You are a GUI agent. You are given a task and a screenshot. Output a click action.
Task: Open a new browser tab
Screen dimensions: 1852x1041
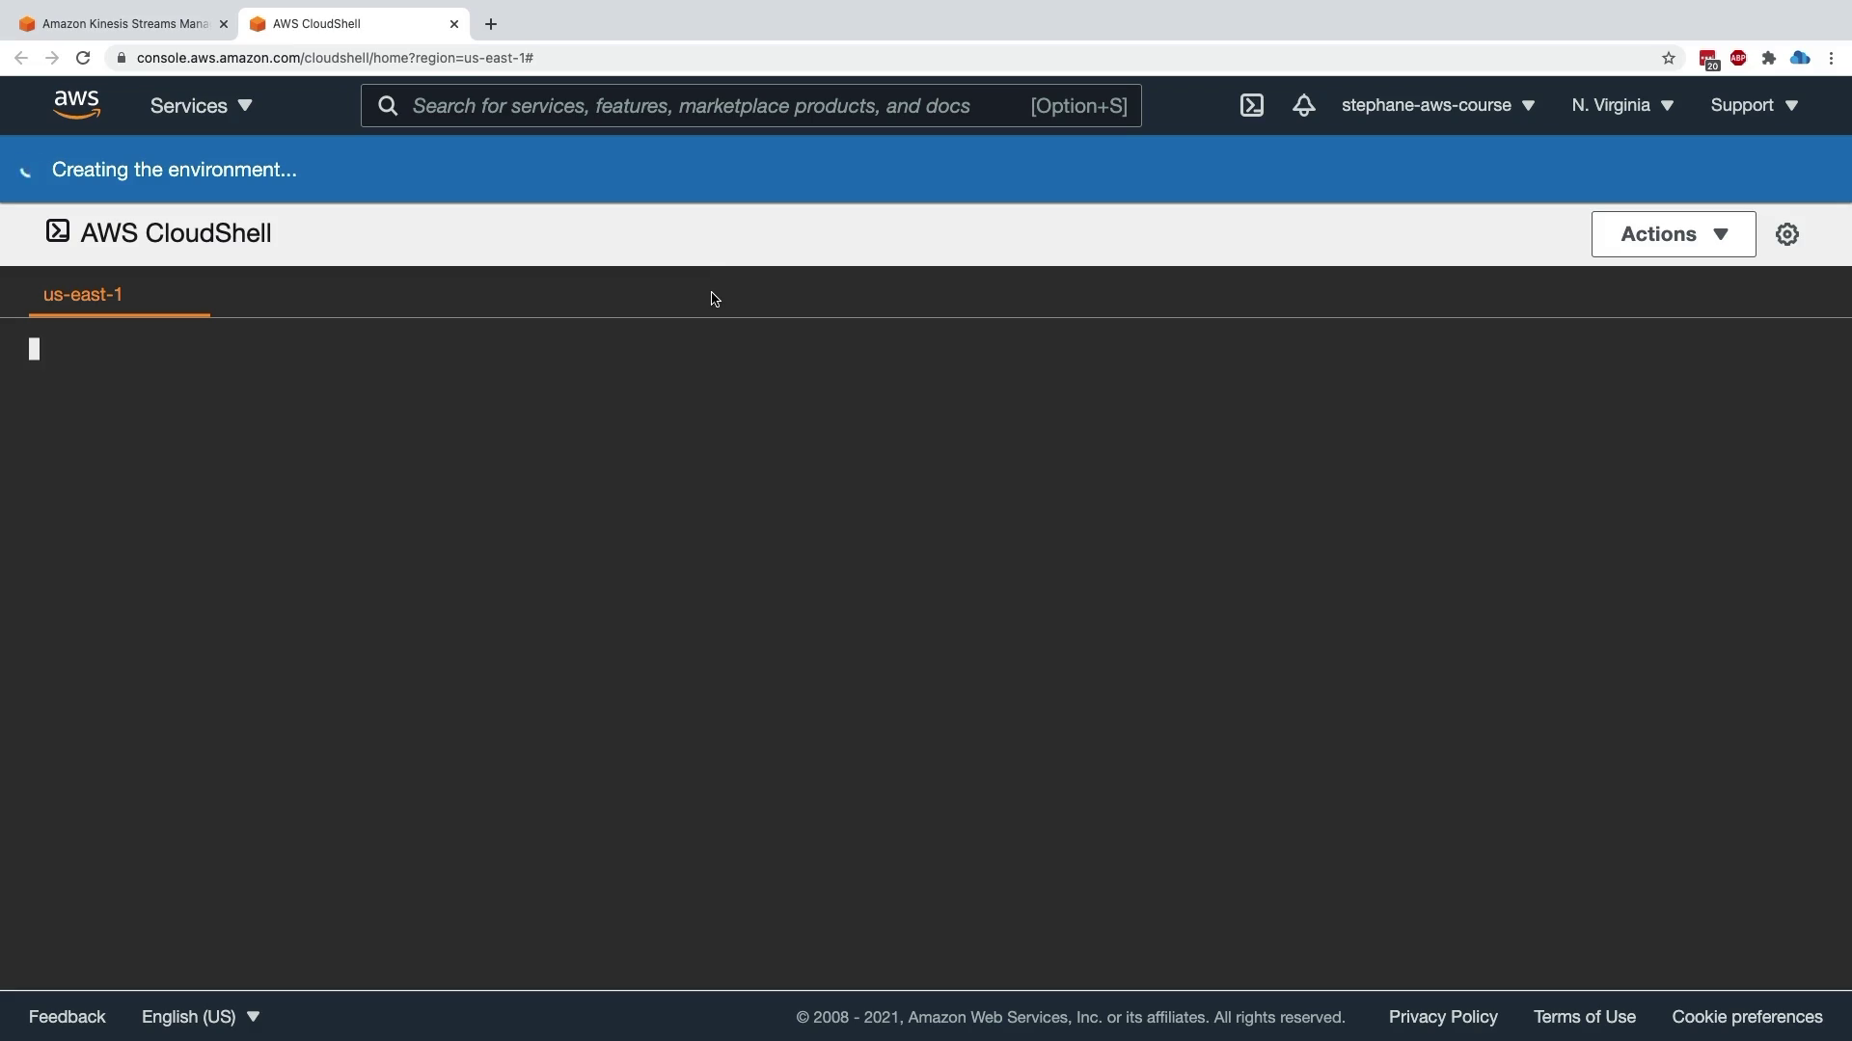[x=491, y=24]
